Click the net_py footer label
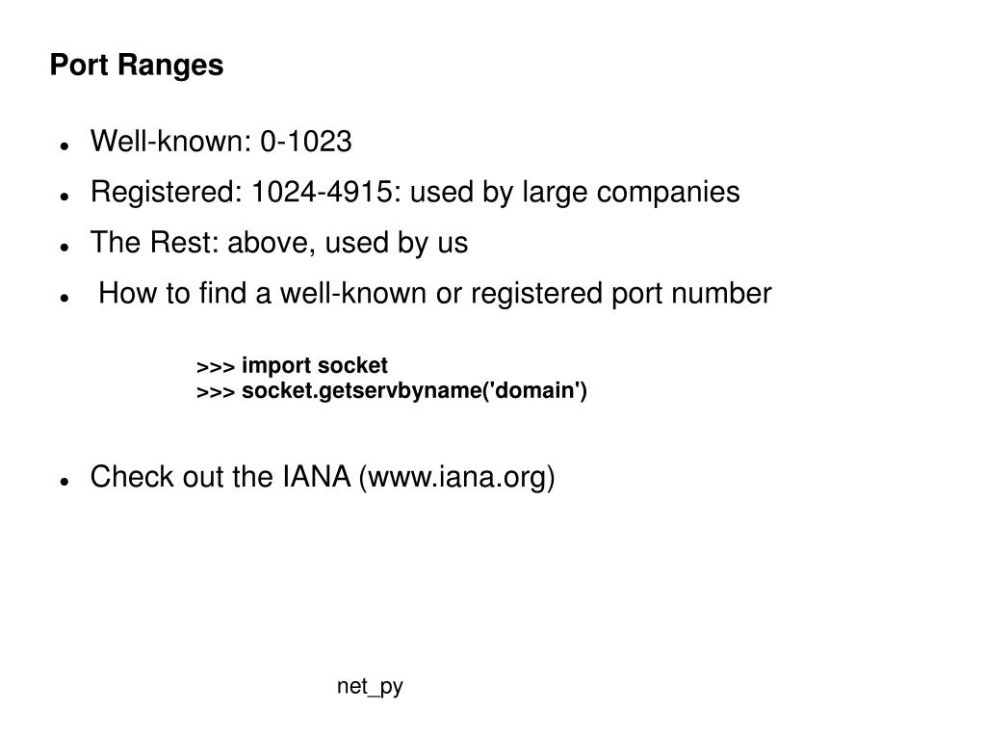Image resolution: width=985 pixels, height=739 pixels. pos(370,687)
